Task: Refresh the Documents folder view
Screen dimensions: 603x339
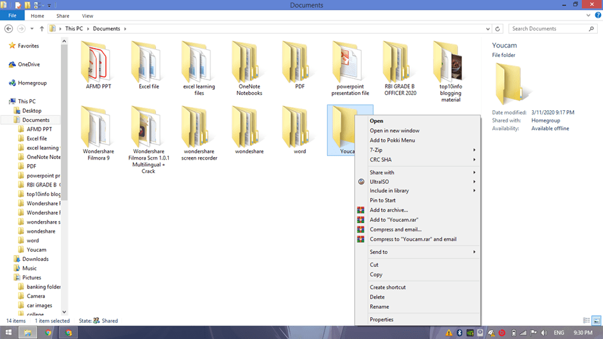Action: coord(498,29)
